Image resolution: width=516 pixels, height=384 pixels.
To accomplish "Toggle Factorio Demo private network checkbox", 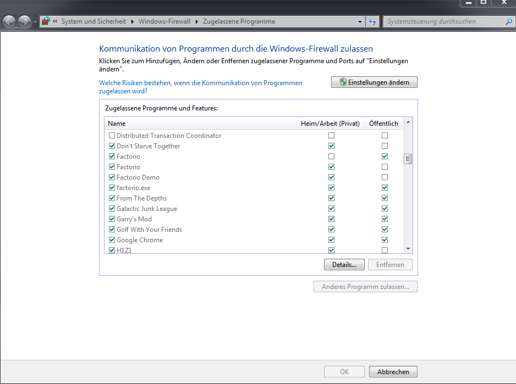I will coord(331,177).
